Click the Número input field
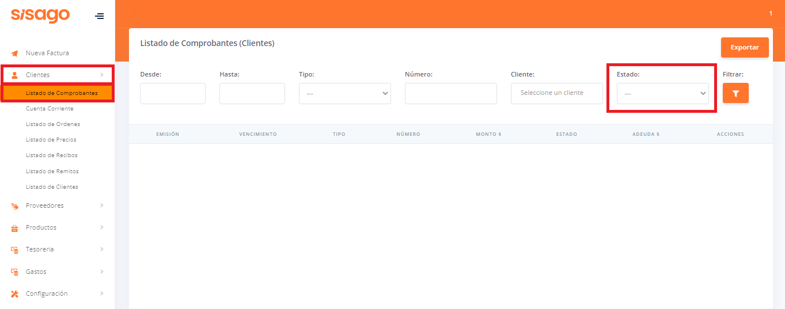 pyautogui.click(x=450, y=94)
